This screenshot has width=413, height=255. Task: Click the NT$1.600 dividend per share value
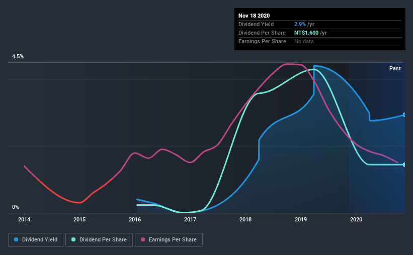coord(306,33)
